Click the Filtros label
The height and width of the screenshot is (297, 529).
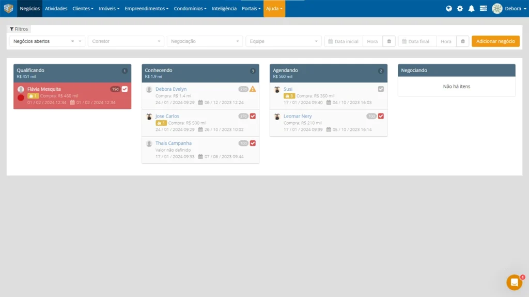tap(21, 29)
